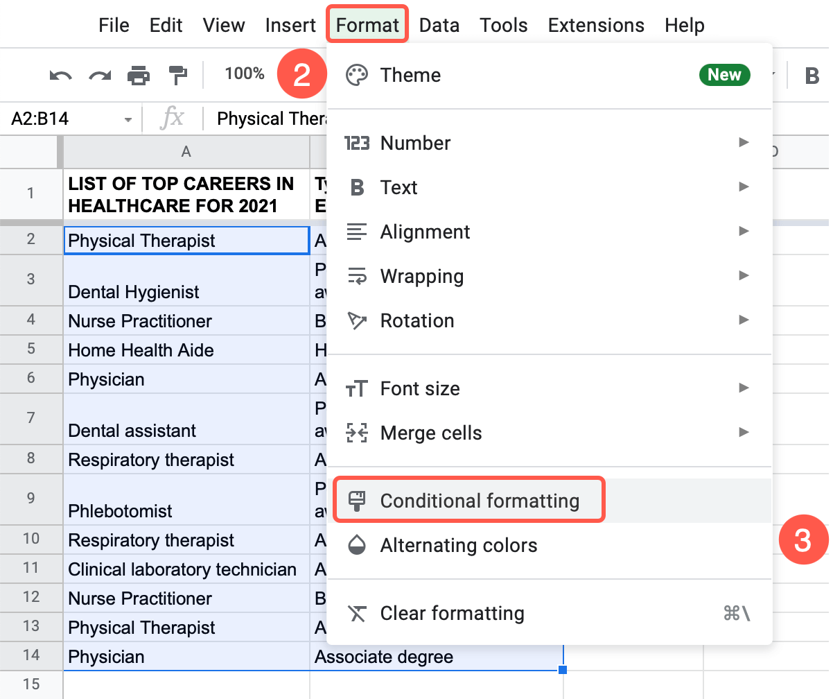Click the Redo arrow icon
833x699 pixels.
[100, 74]
